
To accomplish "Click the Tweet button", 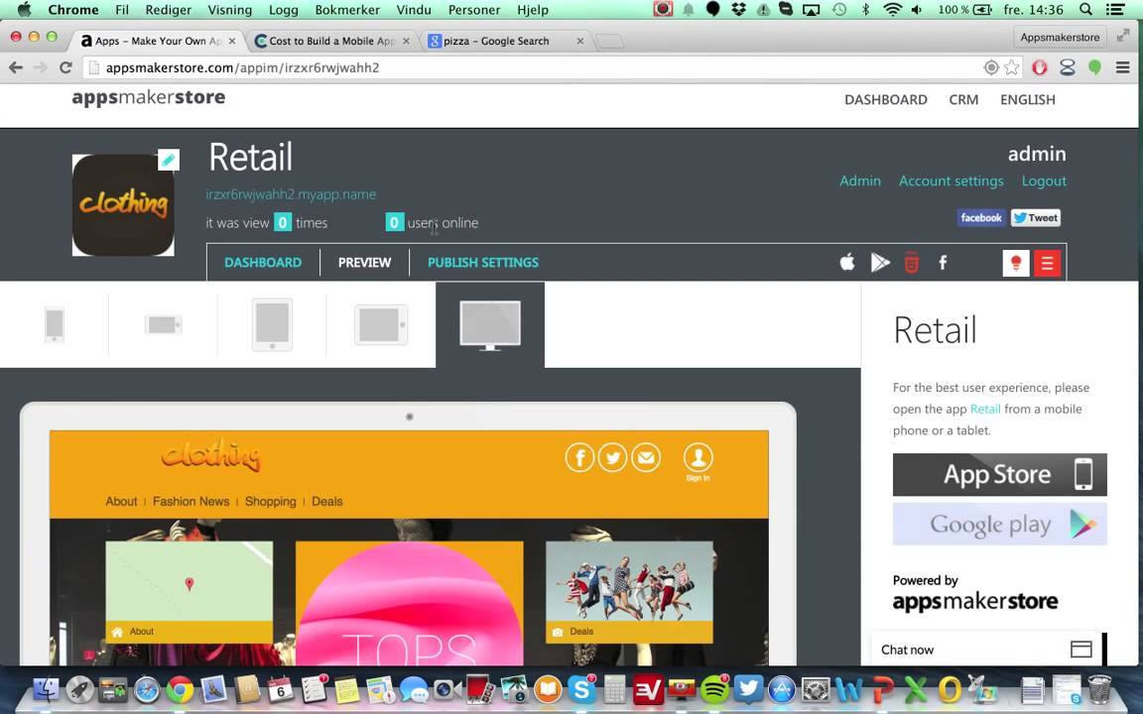I will coord(1035,218).
